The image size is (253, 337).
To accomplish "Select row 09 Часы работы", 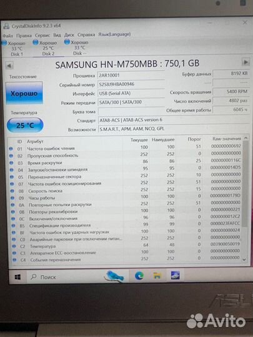I will [125, 197].
